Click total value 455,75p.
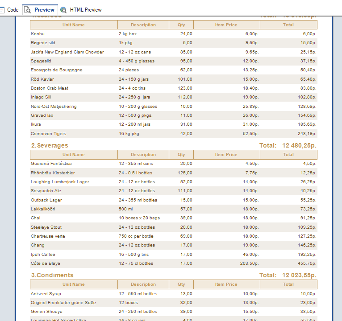Image resolution: width=342 pixels, height=321 pixels. pos(307,263)
